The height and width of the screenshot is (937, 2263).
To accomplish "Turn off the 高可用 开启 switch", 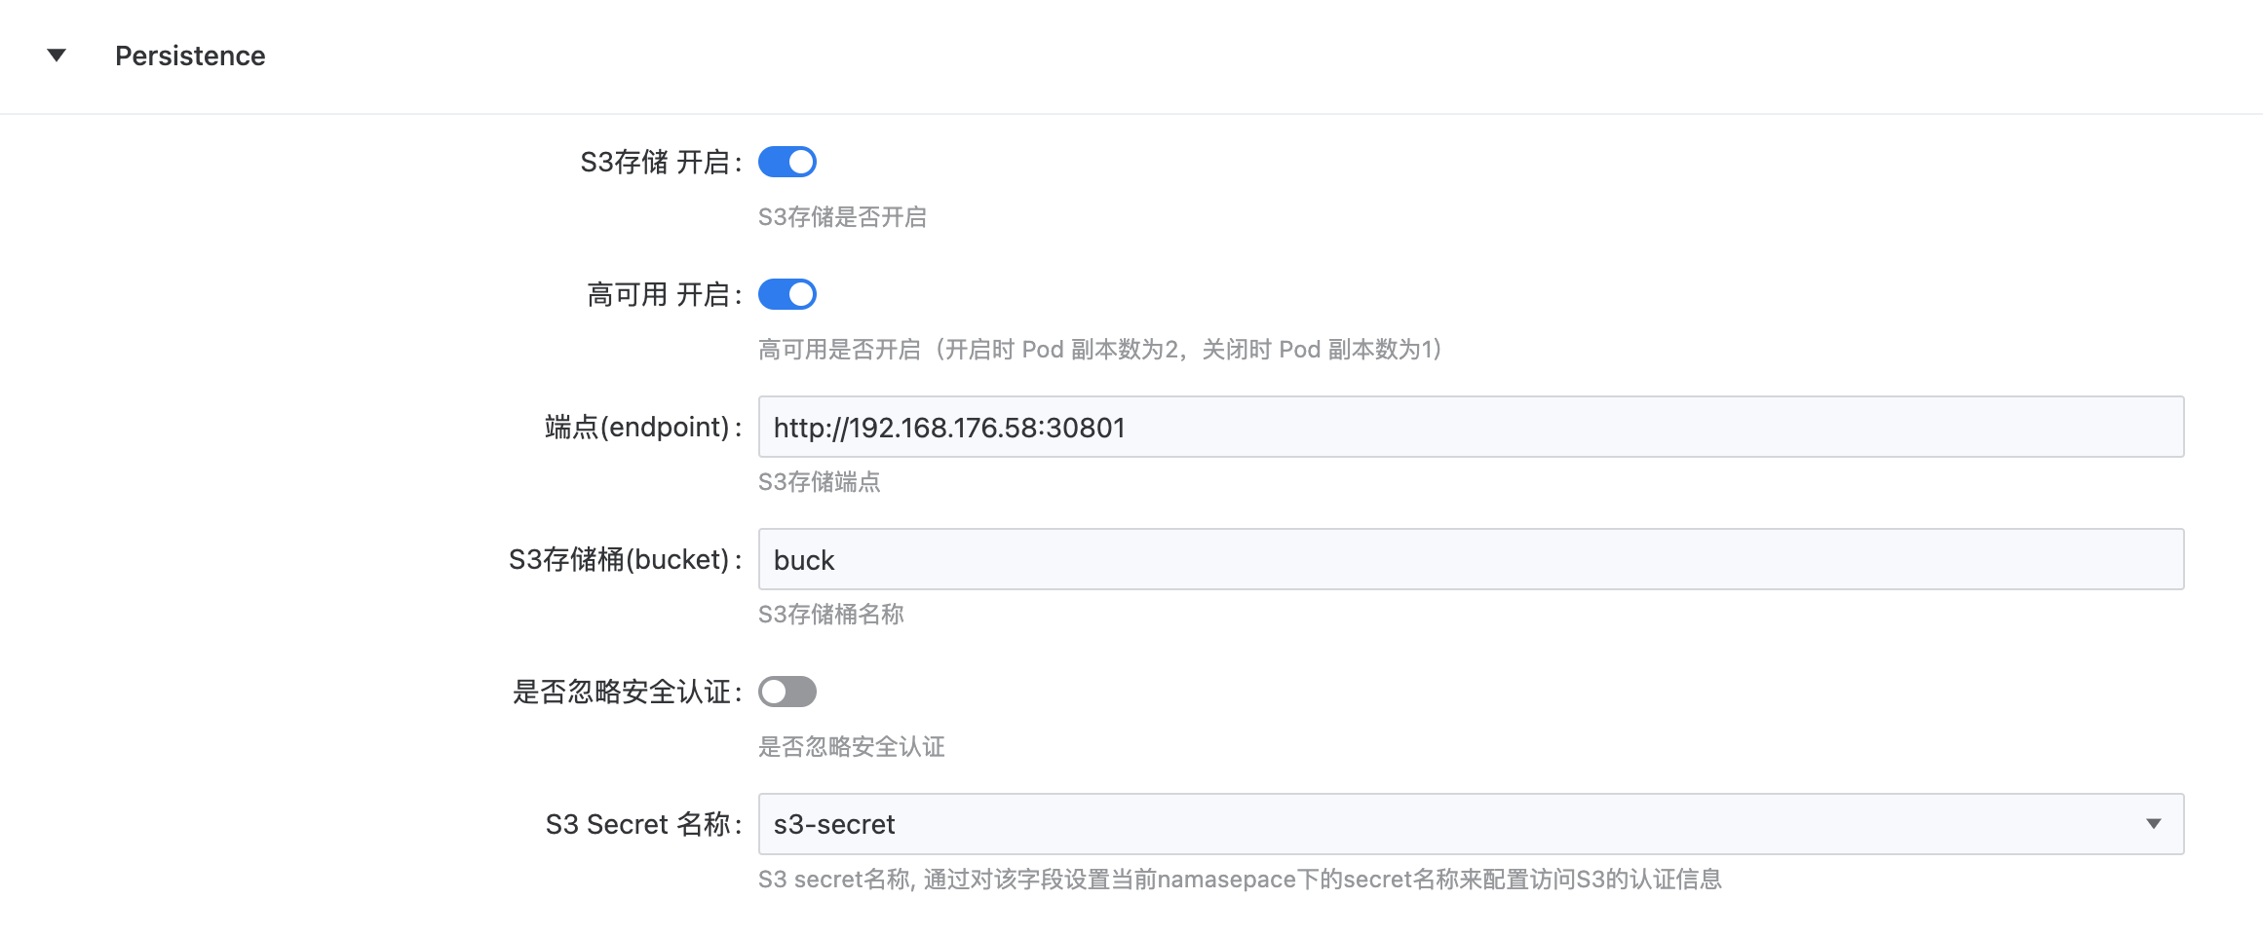I will 786,294.
